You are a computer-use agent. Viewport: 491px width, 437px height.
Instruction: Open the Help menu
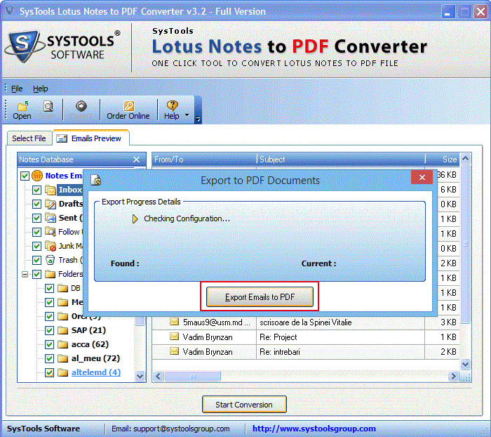tap(41, 89)
